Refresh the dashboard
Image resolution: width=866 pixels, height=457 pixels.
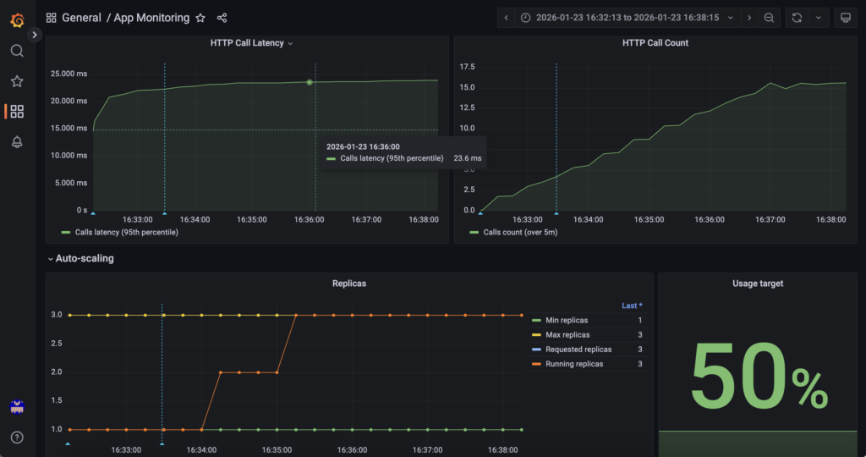tap(797, 18)
